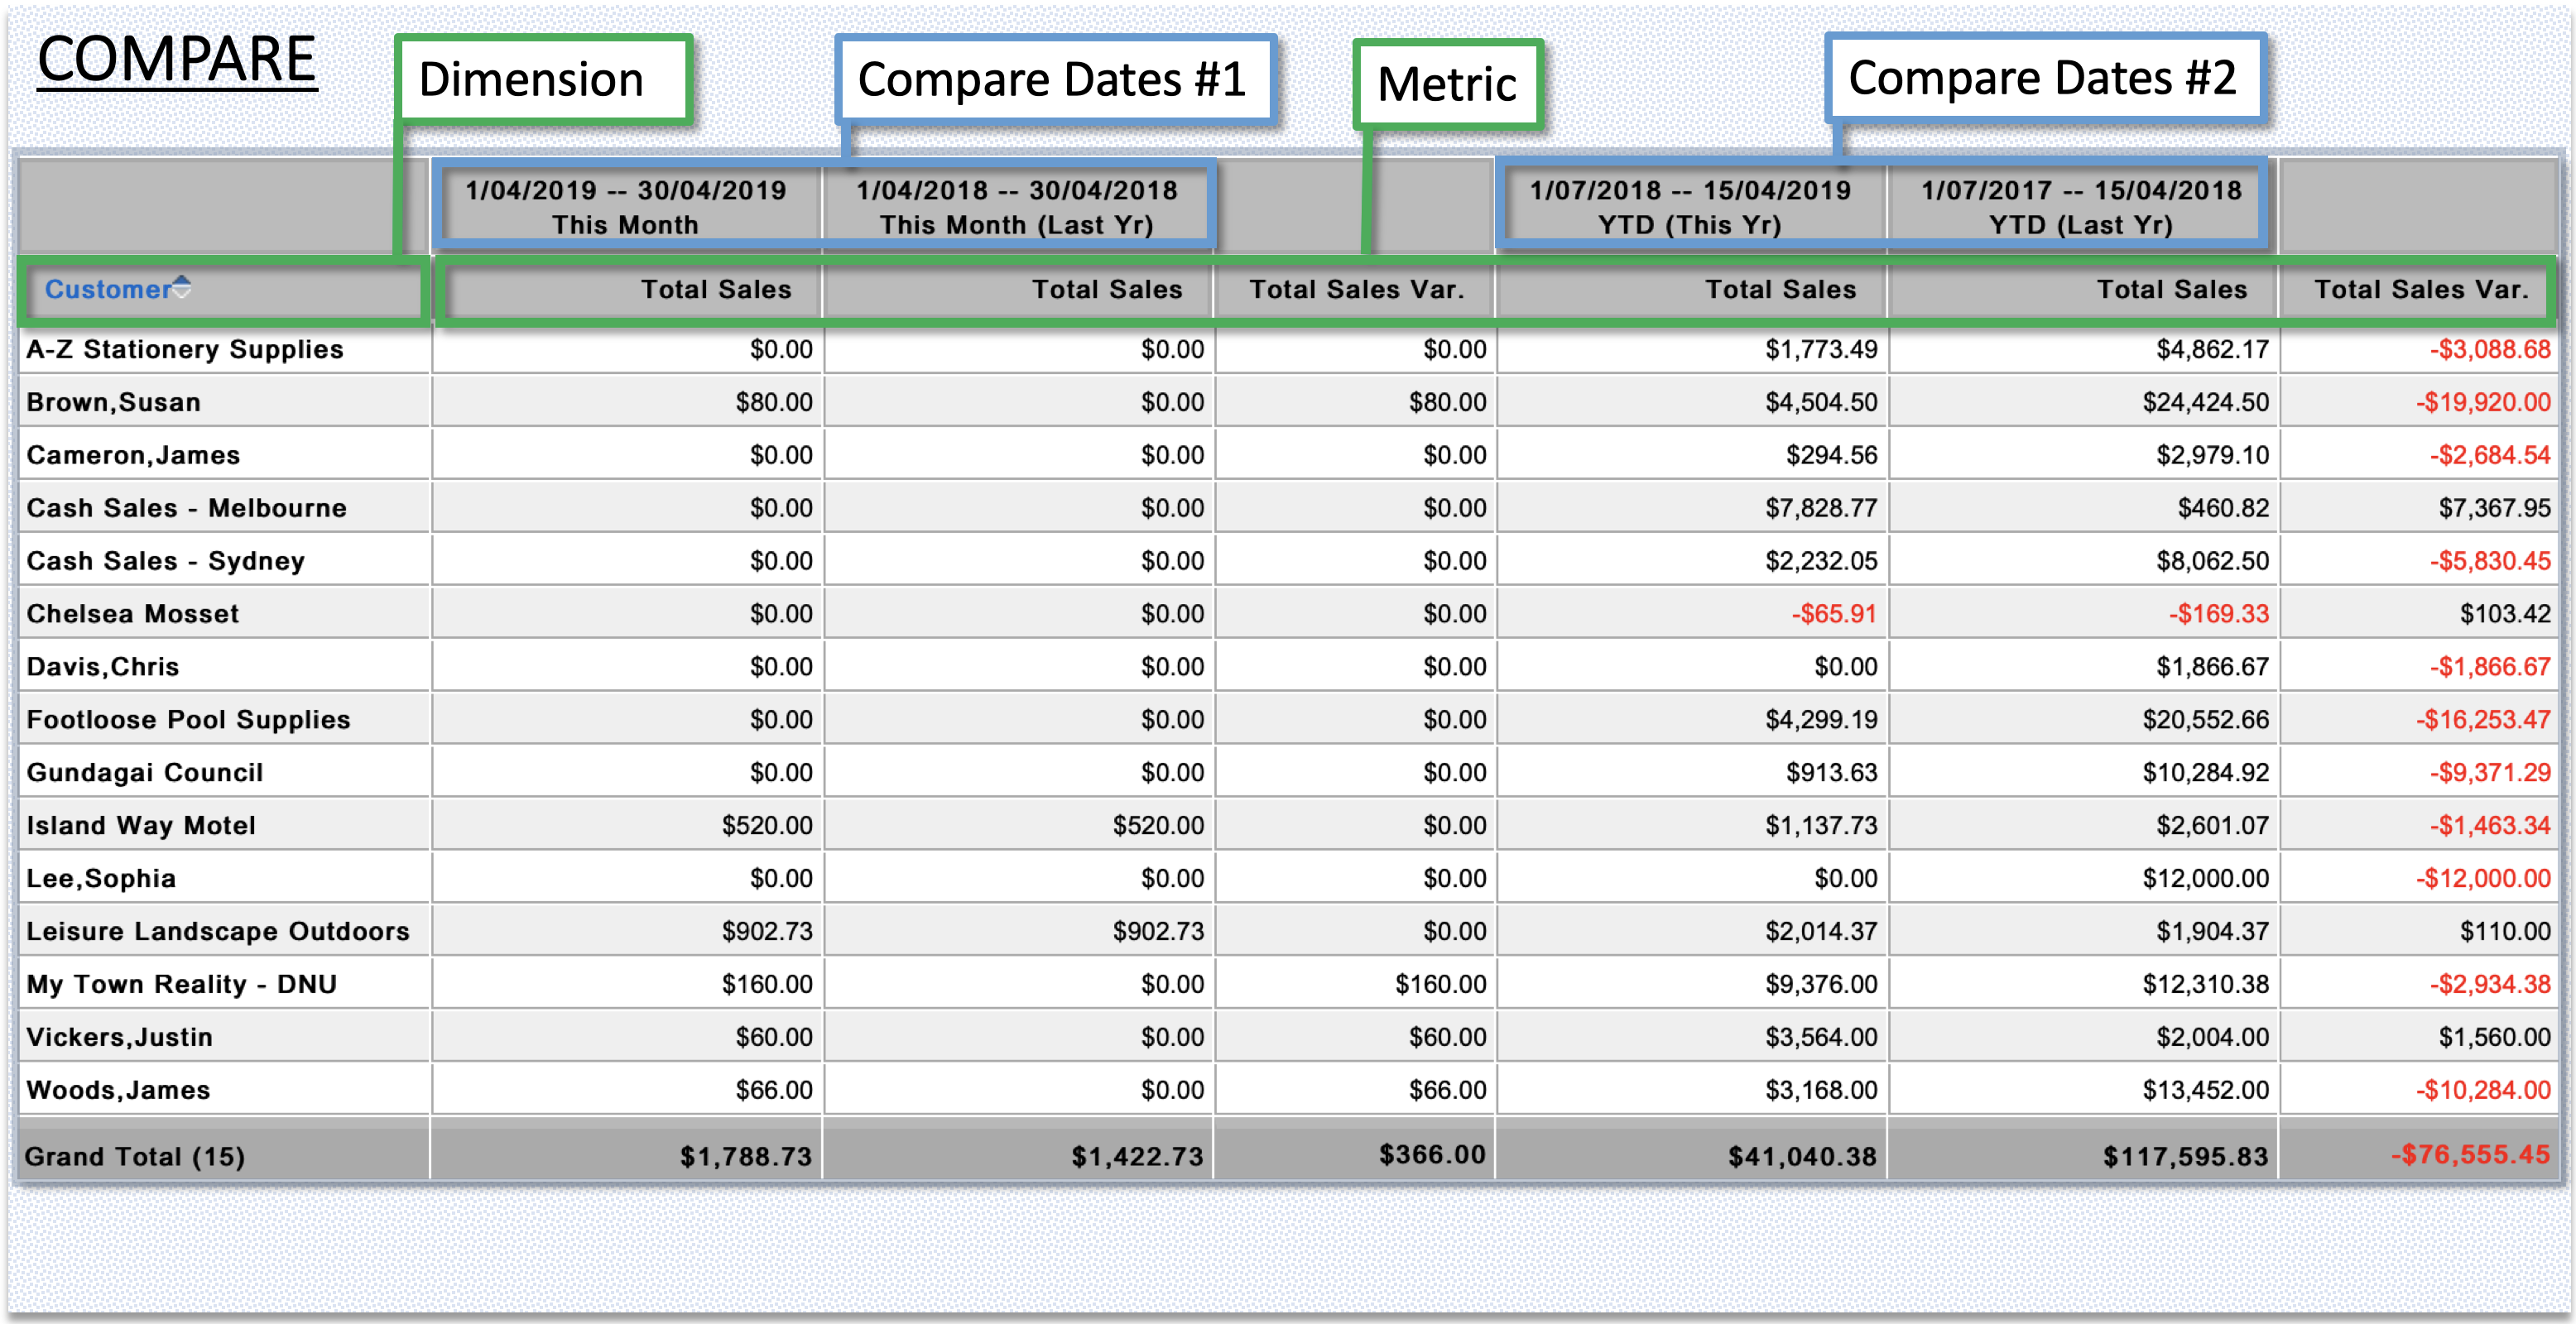Click the -$12,000.00 Lee,Sophia variance
2576x1324 pixels.
pos(2484,879)
